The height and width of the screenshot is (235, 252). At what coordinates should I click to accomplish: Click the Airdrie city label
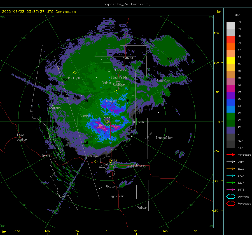110,149
